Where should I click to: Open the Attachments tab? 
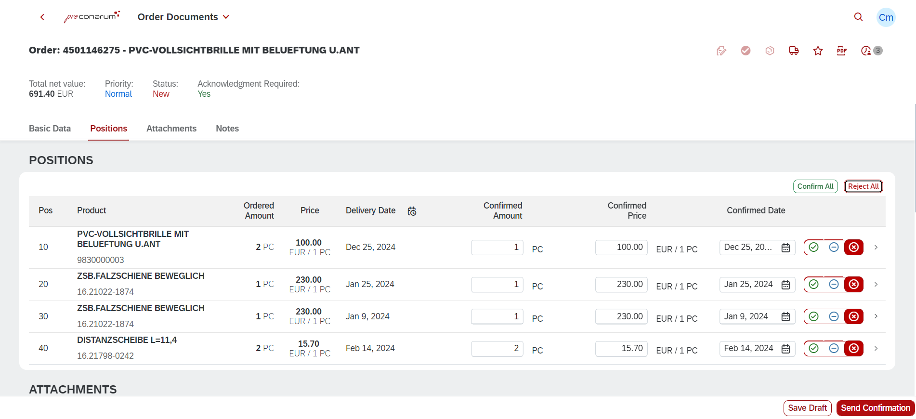pos(171,129)
